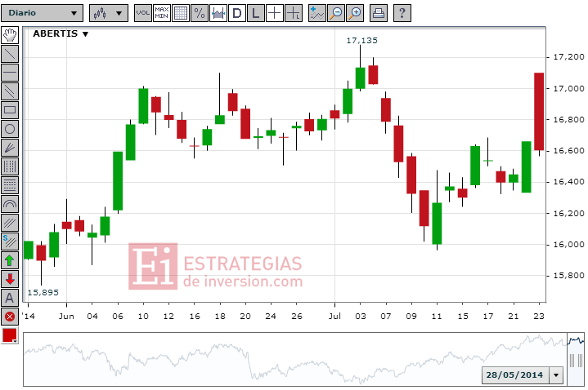588x390 pixels.
Task: Open help with question mark icon
Action: coord(402,13)
